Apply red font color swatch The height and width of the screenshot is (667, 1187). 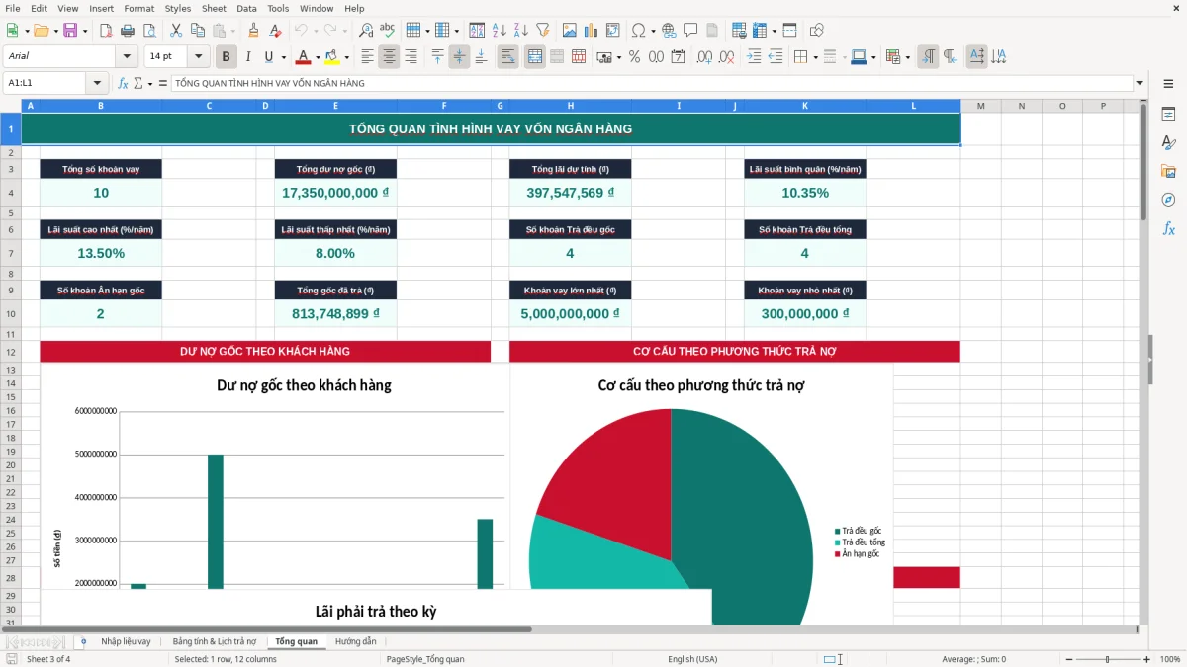304,57
